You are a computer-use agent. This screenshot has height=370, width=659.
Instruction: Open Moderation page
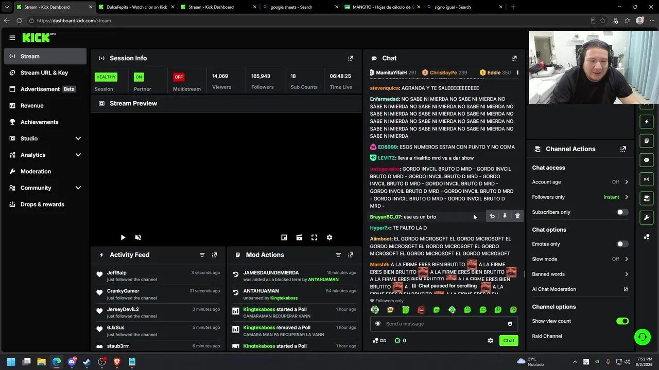(45, 172)
